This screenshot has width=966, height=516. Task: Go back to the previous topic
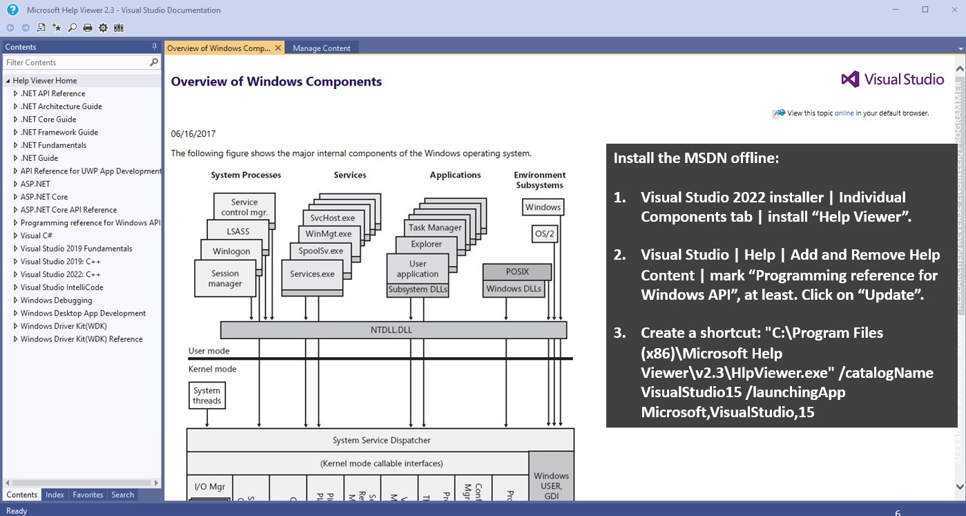[x=10, y=28]
